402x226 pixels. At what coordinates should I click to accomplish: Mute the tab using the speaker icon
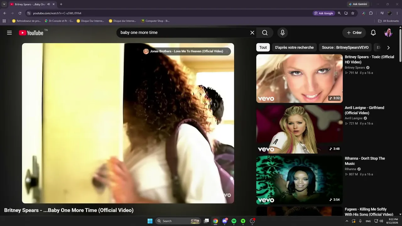[x=49, y=4]
